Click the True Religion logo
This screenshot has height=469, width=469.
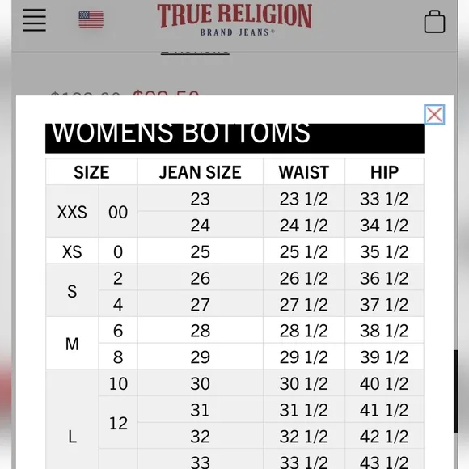(234, 19)
